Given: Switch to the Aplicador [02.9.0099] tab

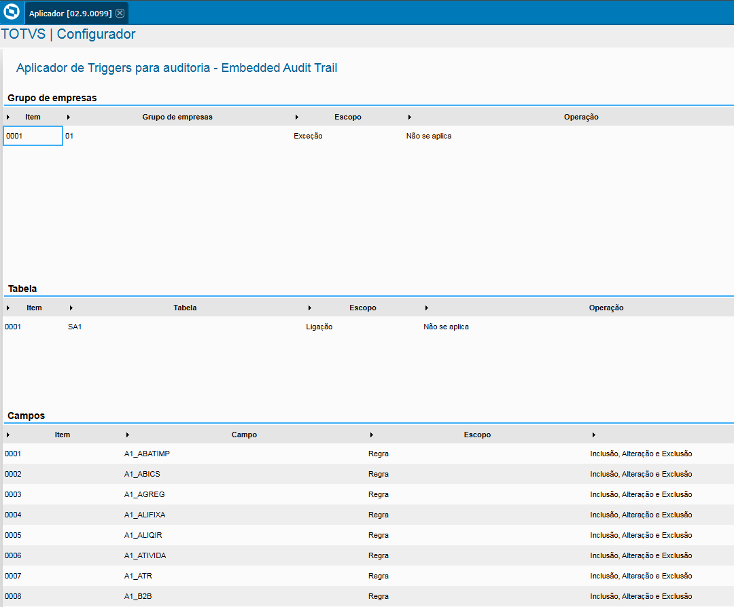Looking at the screenshot, I should pyautogui.click(x=70, y=14).
